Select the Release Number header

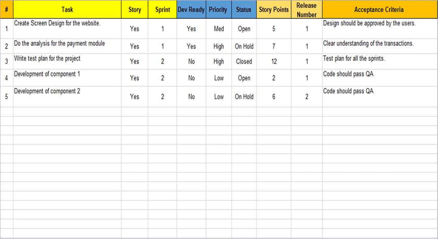click(x=307, y=10)
